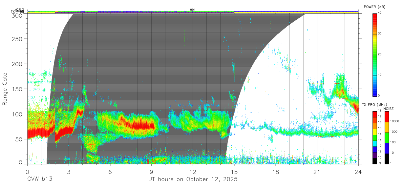Click the '12' hour tick on UT axis
This screenshot has height=186, width=403.
point(193,172)
